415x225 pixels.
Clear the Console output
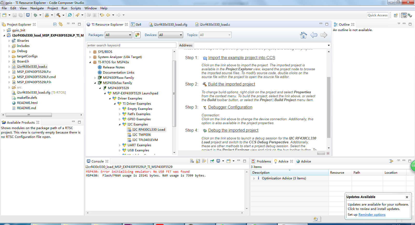click(192, 161)
